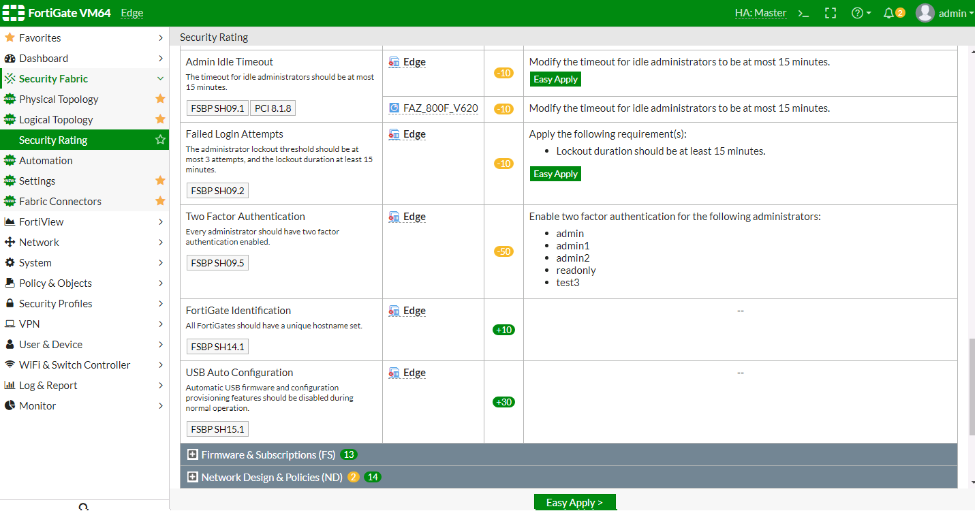
Task: Click the Network arrows icon
Action: point(10,242)
